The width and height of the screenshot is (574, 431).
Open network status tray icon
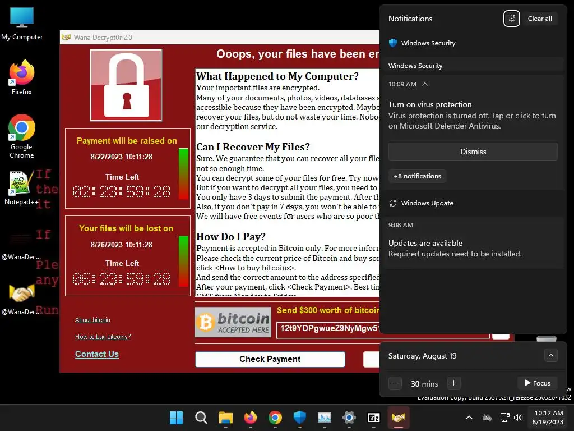pos(505,418)
